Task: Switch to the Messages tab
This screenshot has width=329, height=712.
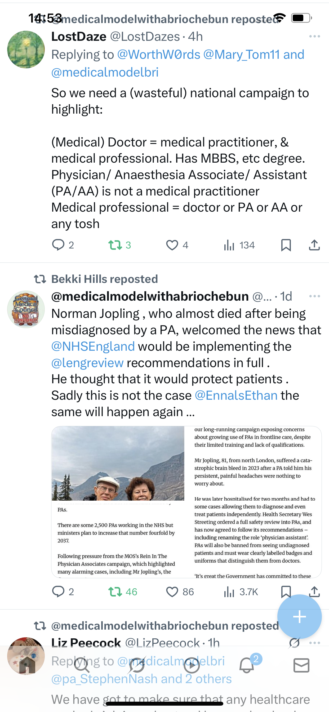Action: [x=301, y=665]
